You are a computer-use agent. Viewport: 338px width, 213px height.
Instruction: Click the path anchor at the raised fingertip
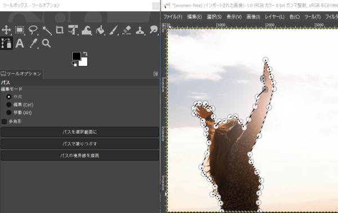[265, 60]
